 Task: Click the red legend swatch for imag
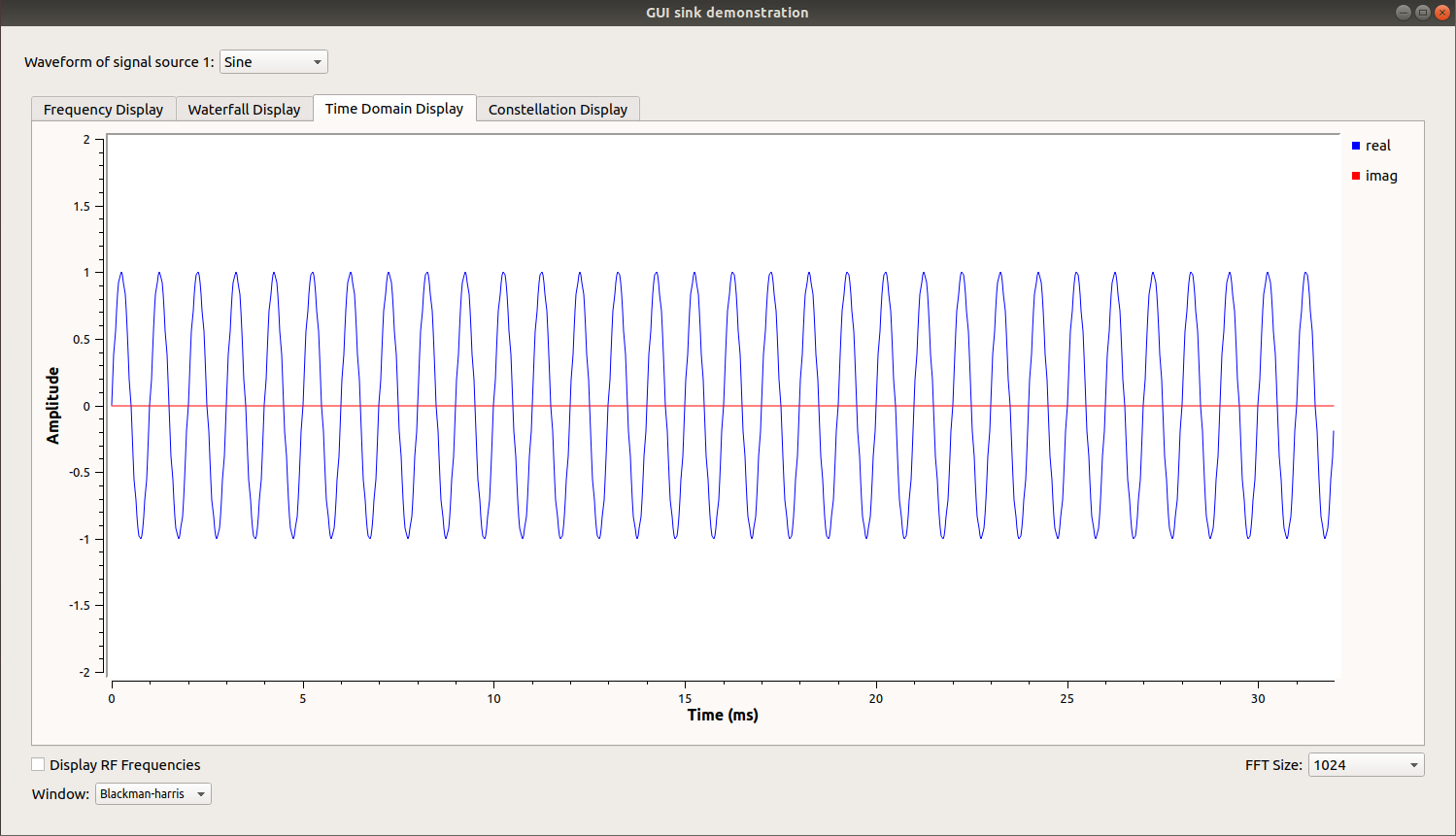(x=1355, y=175)
